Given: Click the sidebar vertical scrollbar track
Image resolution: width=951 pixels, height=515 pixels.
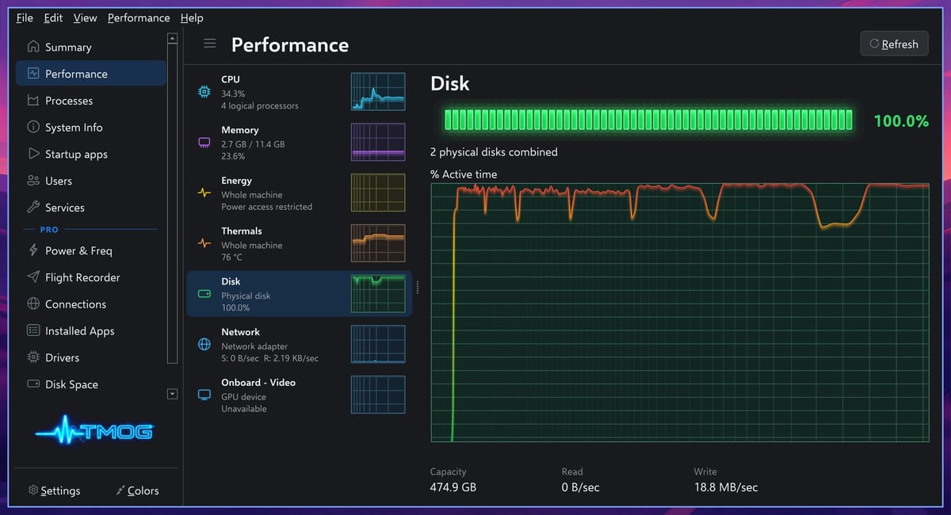Looking at the screenshot, I should 172,205.
